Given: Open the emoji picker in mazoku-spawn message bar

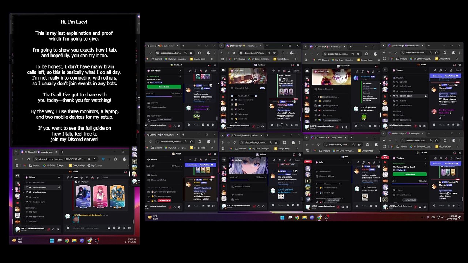Looking at the screenshot, I should [x=125, y=228].
